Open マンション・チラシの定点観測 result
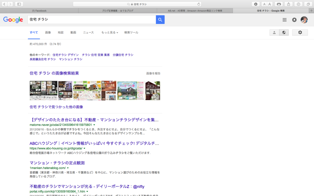This screenshot has width=314, height=196. [x=57, y=163]
